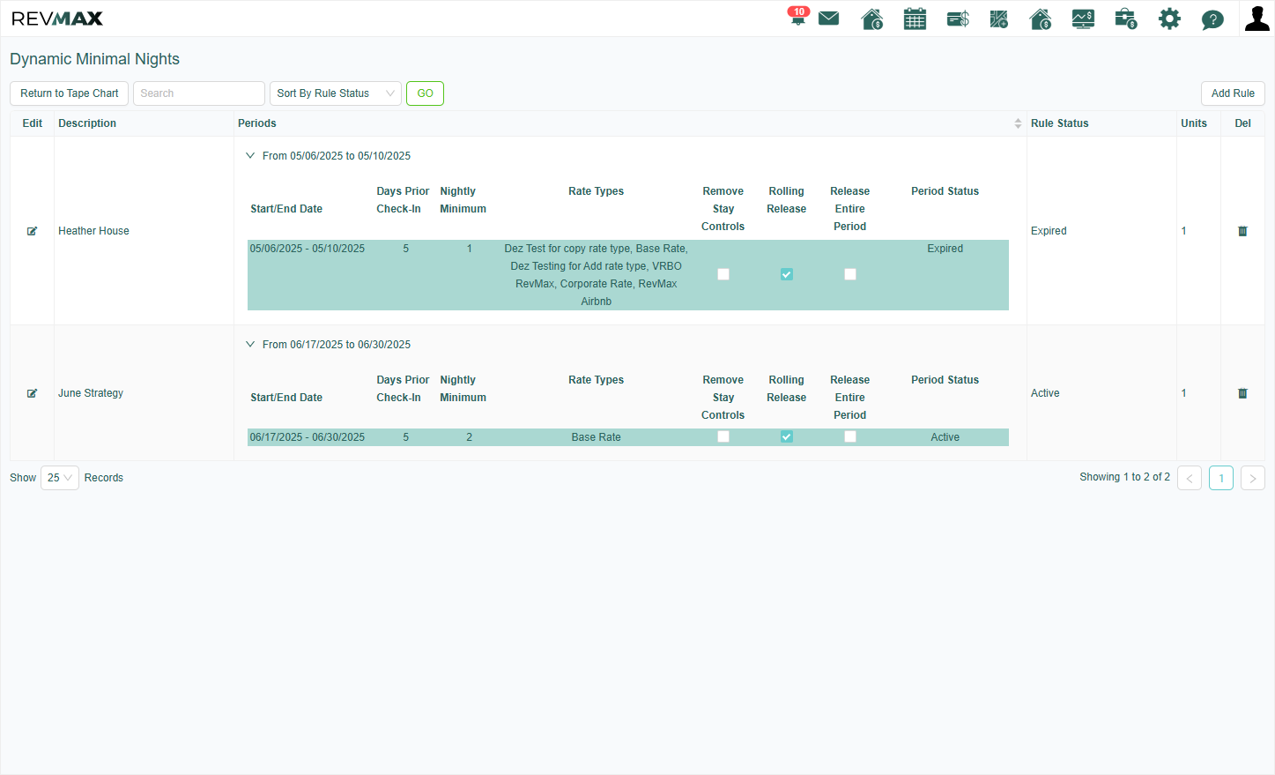Screen dimensions: 1275x775
Task: Edit the Heather House rule
Action: click(x=33, y=231)
